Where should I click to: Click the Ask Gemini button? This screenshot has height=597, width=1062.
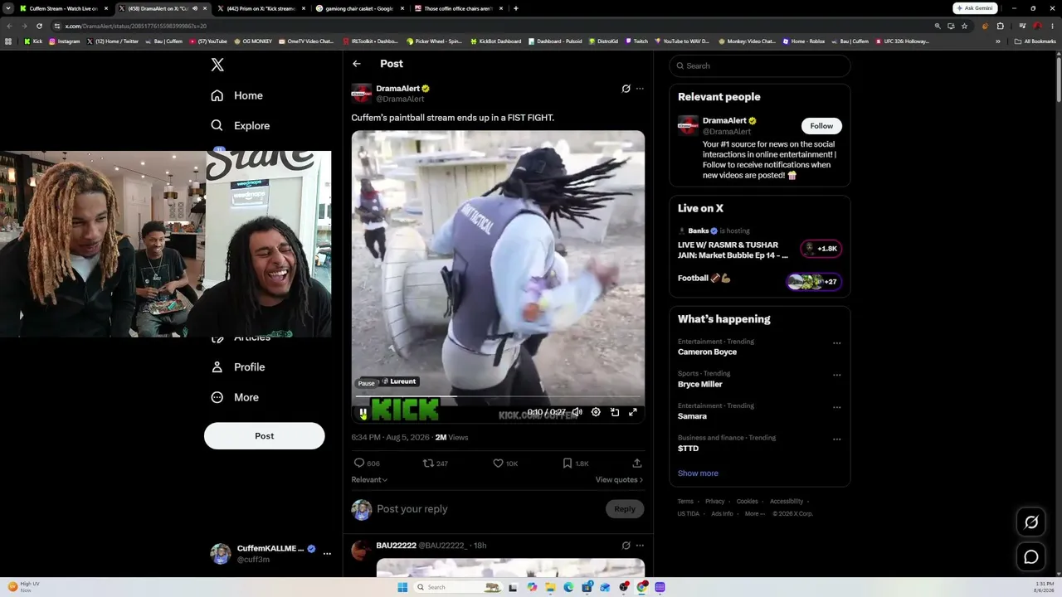[x=975, y=8]
